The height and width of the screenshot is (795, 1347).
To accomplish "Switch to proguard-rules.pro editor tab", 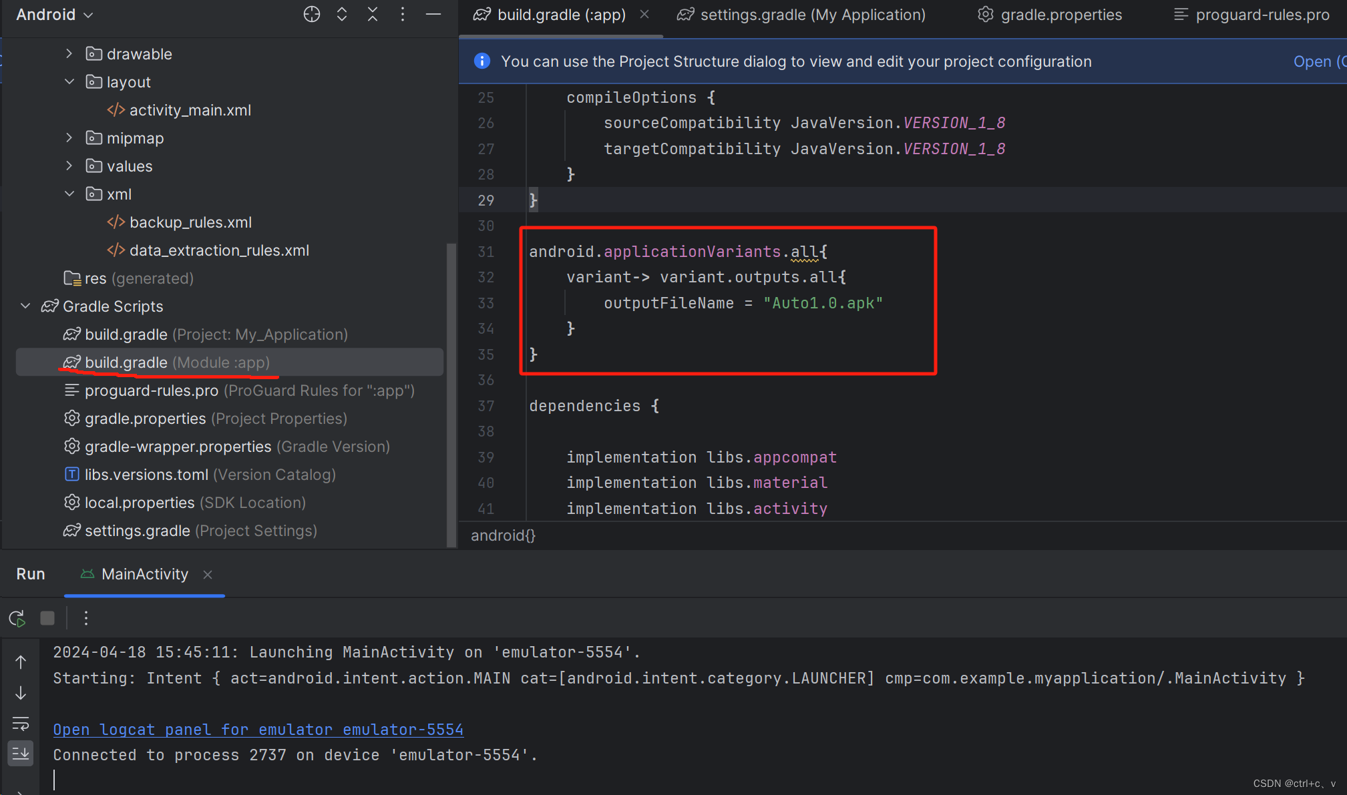I will pyautogui.click(x=1252, y=15).
